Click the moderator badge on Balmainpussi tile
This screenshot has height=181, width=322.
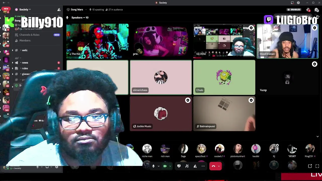(251, 100)
